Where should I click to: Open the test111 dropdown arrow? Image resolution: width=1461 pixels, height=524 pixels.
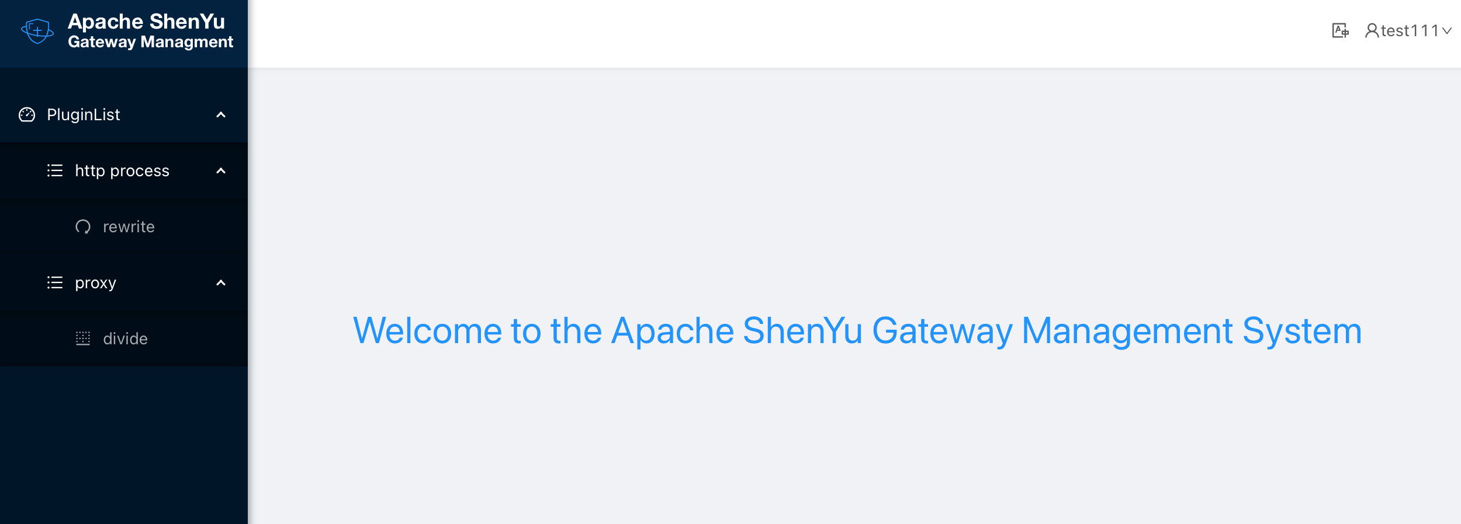tap(1447, 31)
